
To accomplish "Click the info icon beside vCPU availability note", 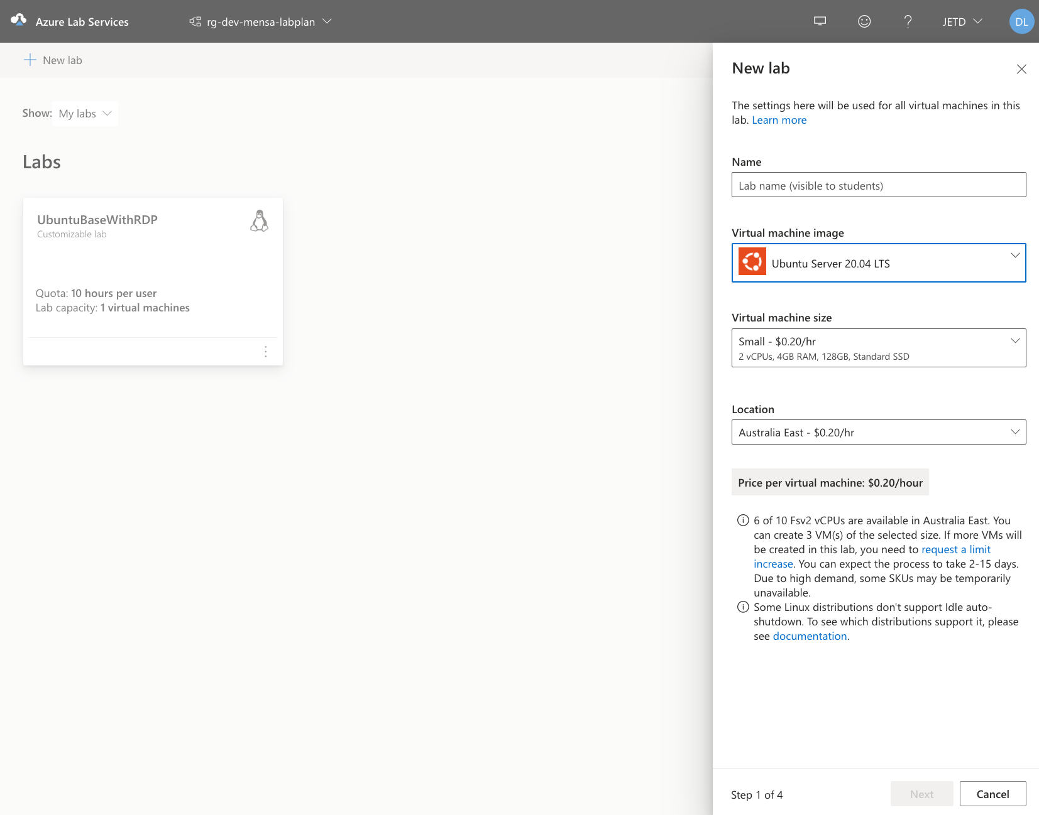I will click(743, 520).
